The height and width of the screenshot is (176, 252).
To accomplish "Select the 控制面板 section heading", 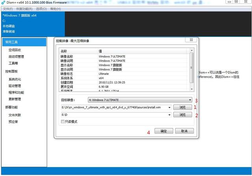I will (11, 71).
